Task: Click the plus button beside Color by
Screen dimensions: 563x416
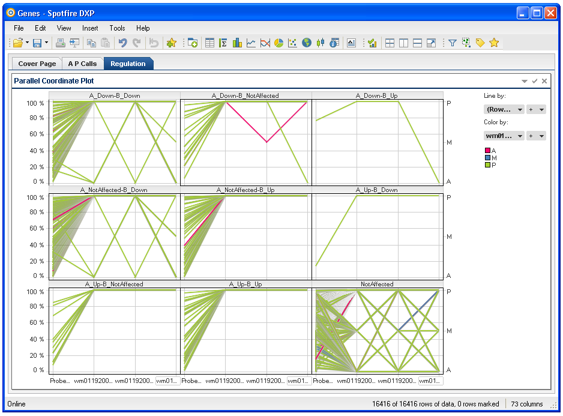Action: (x=531, y=136)
